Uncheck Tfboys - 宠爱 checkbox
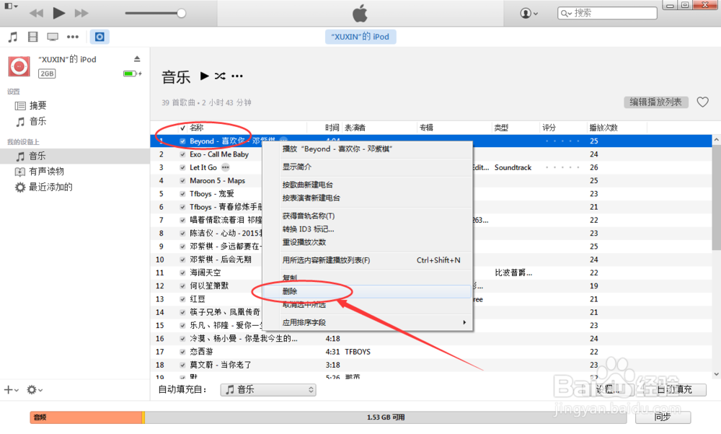721x434 pixels. click(x=182, y=194)
